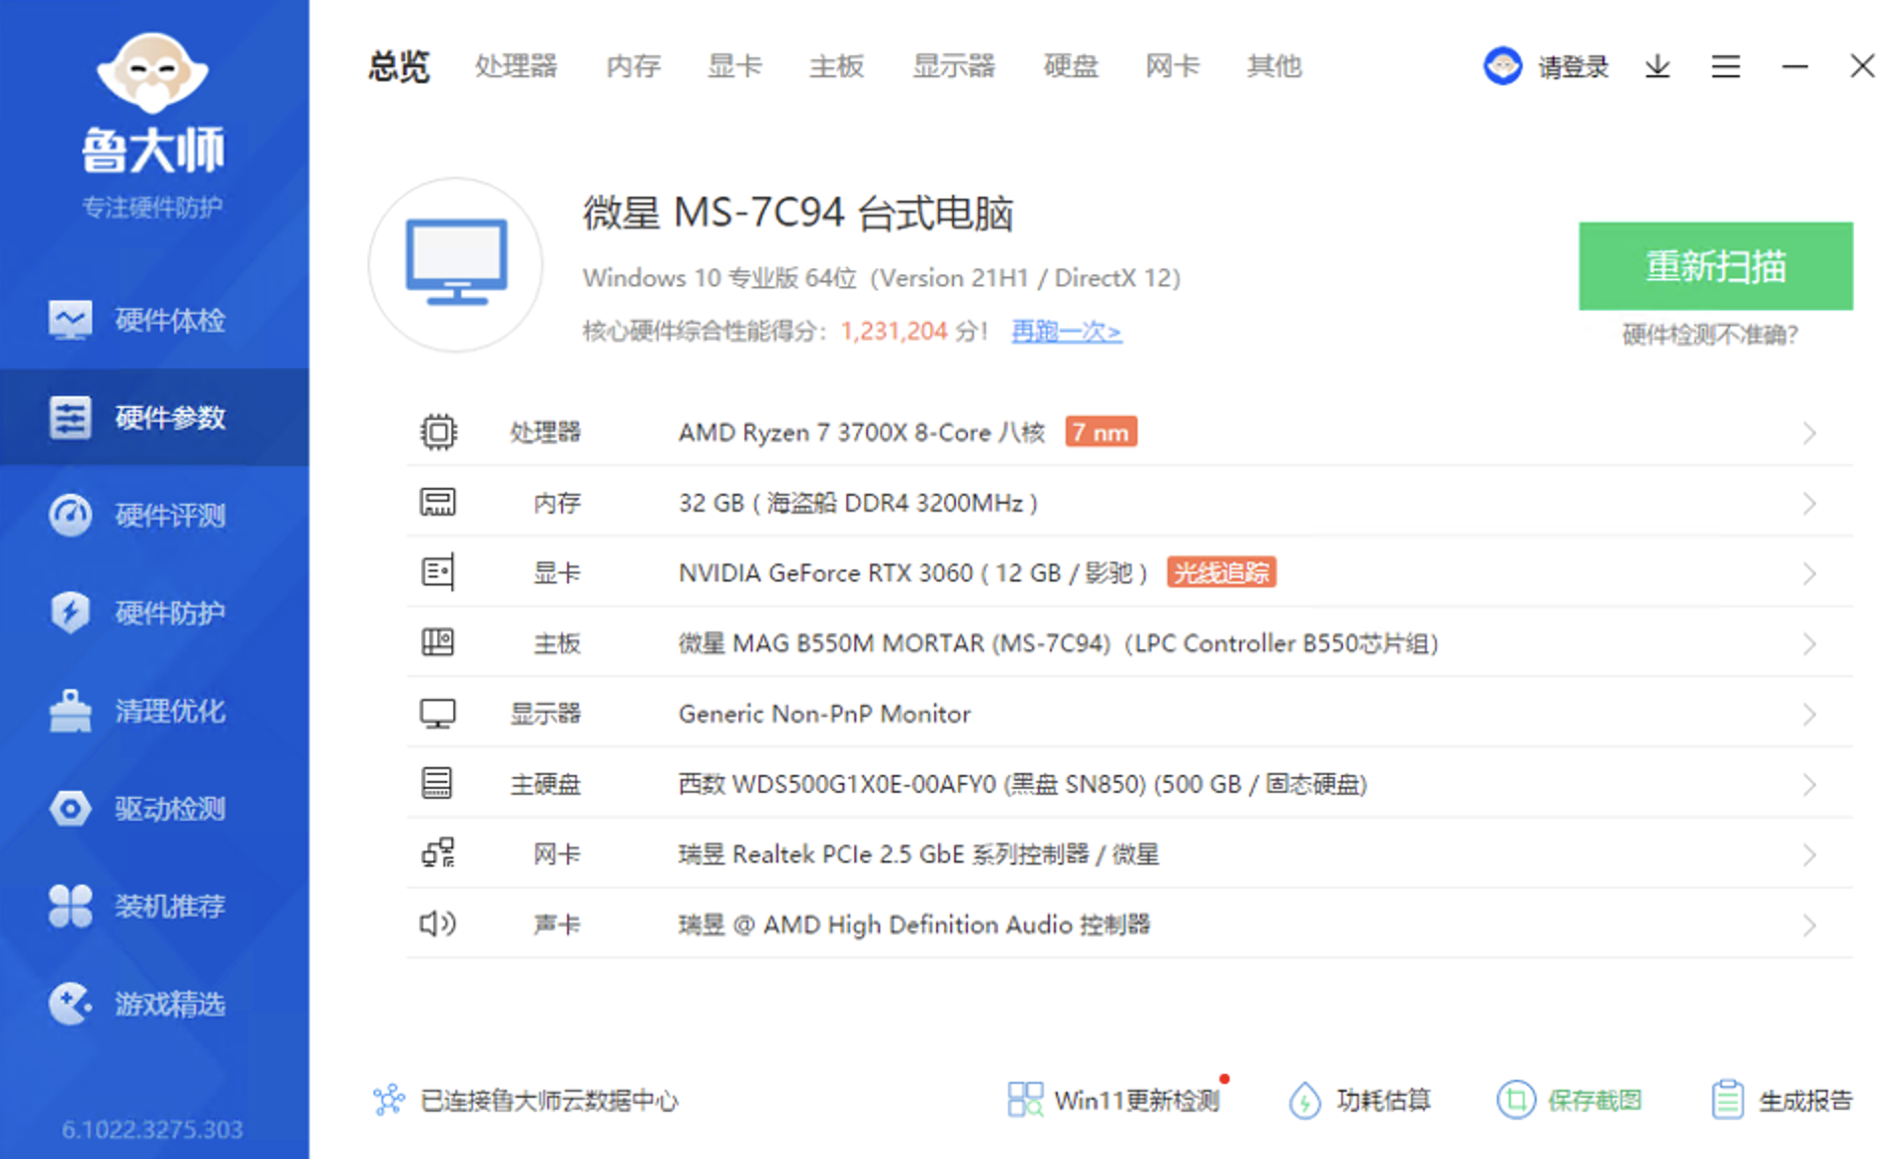This screenshot has width=1898, height=1159.
Task: Click the green 重新扫描 button
Action: [x=1715, y=266]
